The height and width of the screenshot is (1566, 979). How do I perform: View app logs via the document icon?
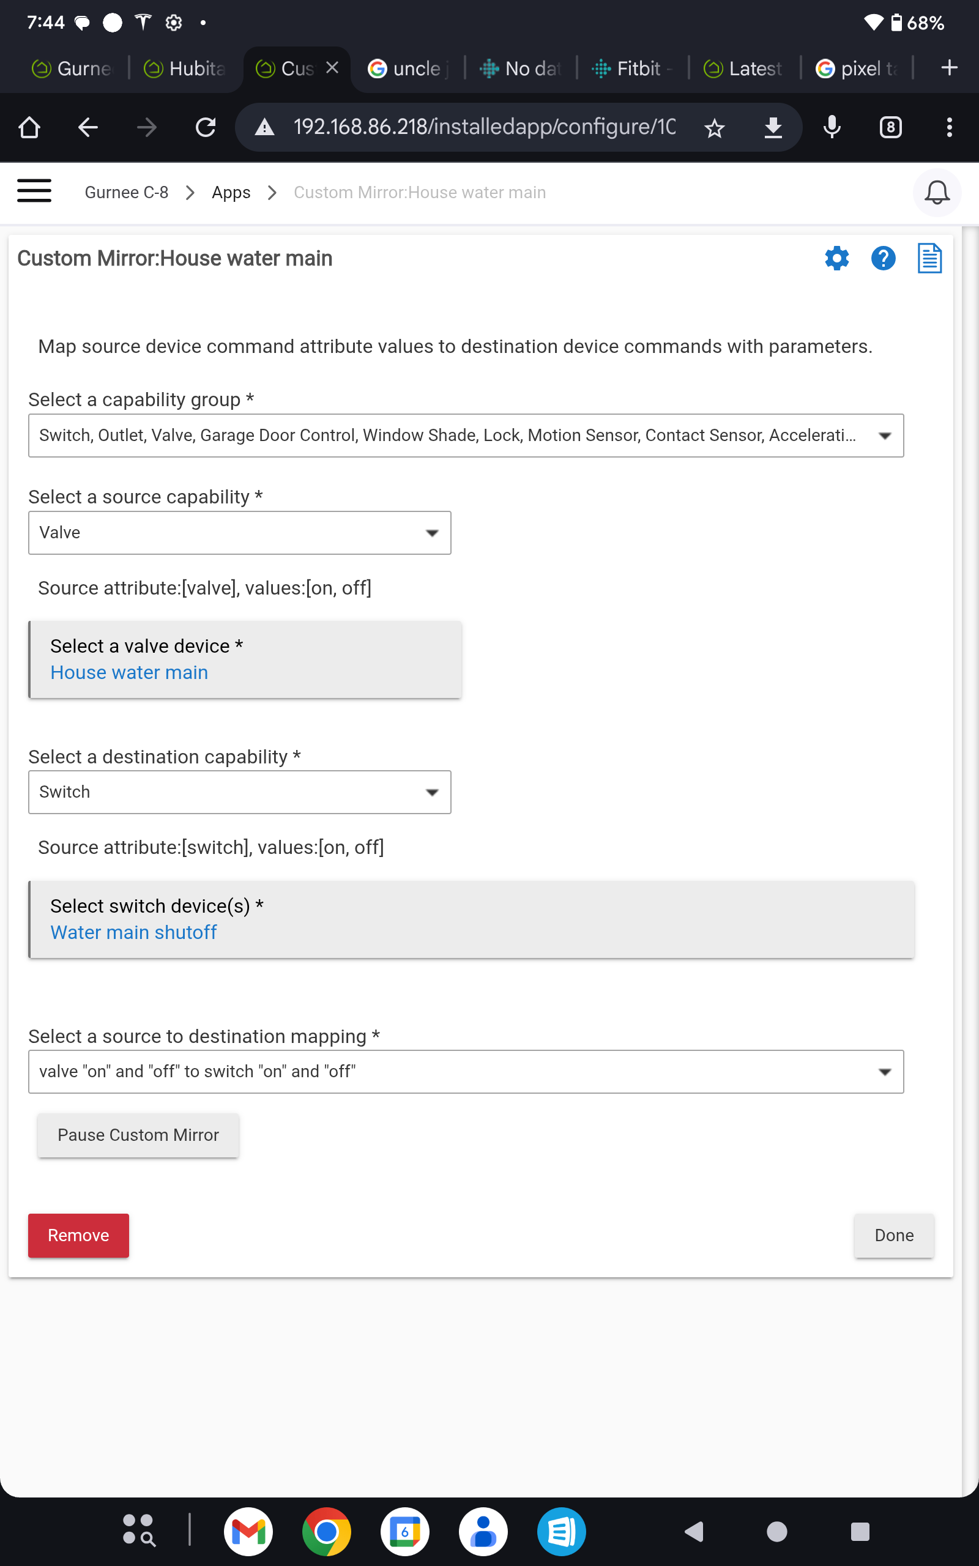(x=929, y=258)
